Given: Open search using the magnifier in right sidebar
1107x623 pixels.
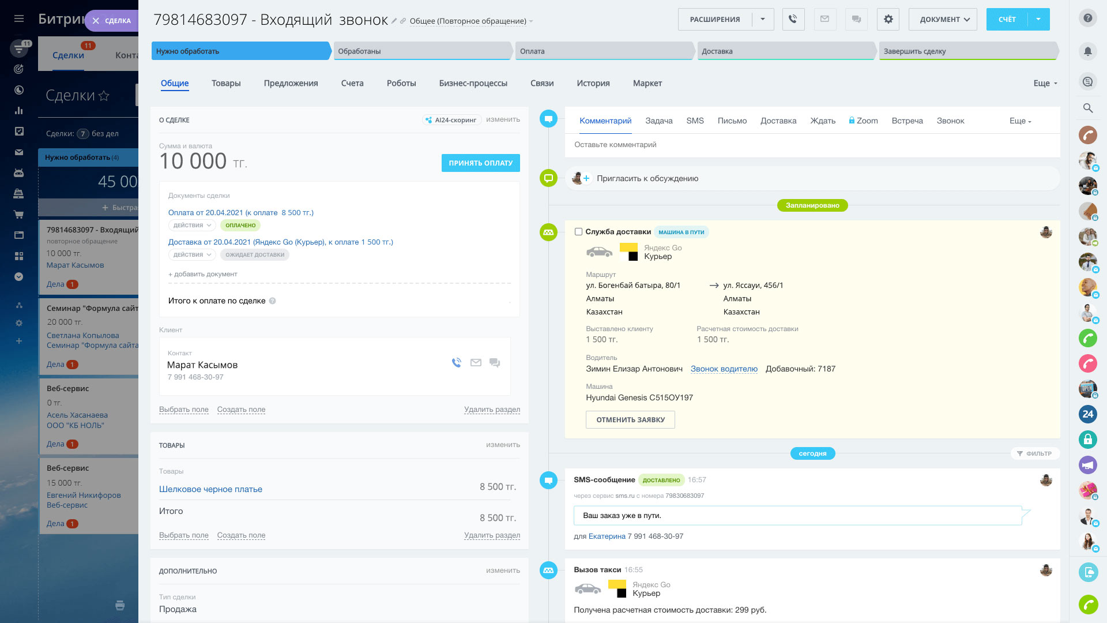Looking at the screenshot, I should tap(1088, 108).
